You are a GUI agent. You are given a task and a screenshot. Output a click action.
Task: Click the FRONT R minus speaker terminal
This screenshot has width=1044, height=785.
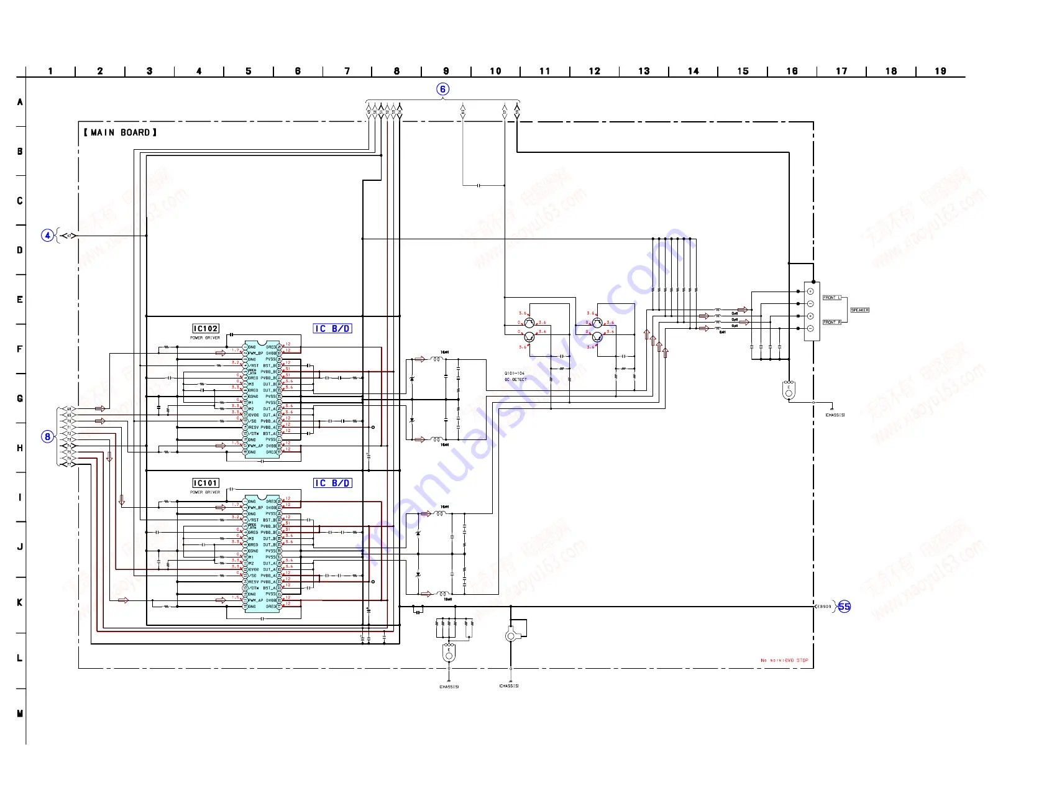click(x=810, y=328)
